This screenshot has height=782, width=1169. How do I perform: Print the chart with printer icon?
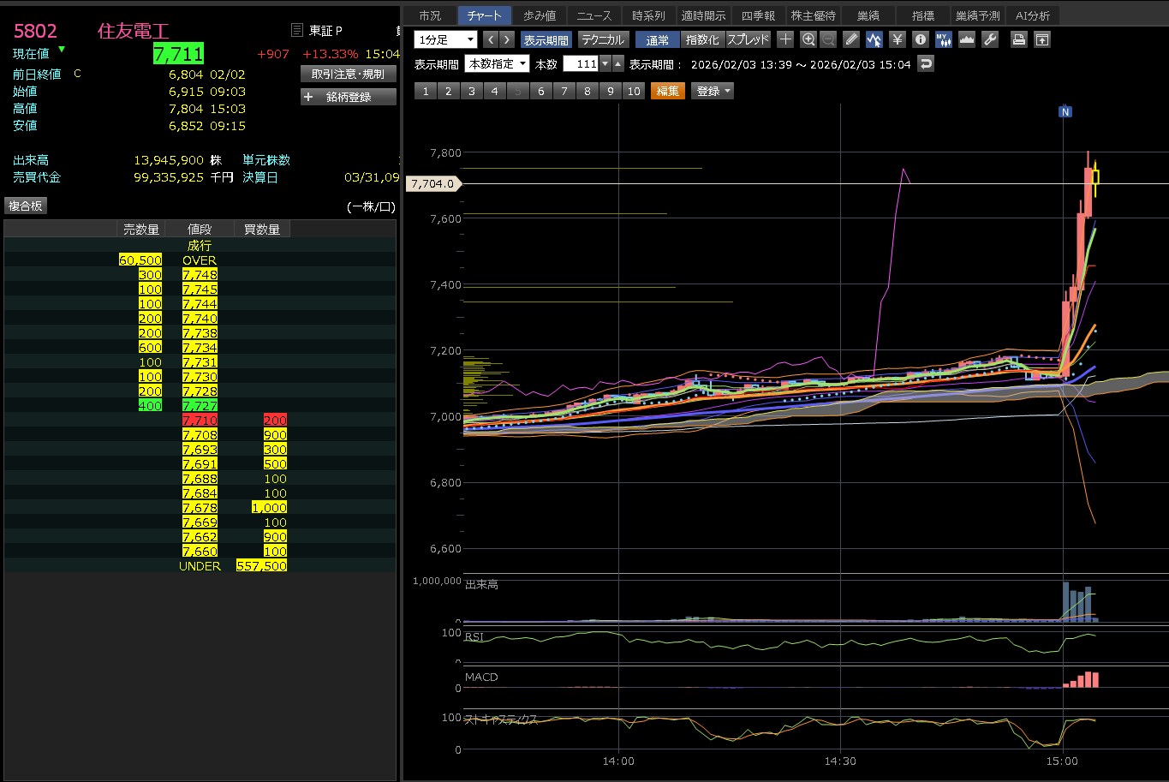tap(1018, 39)
